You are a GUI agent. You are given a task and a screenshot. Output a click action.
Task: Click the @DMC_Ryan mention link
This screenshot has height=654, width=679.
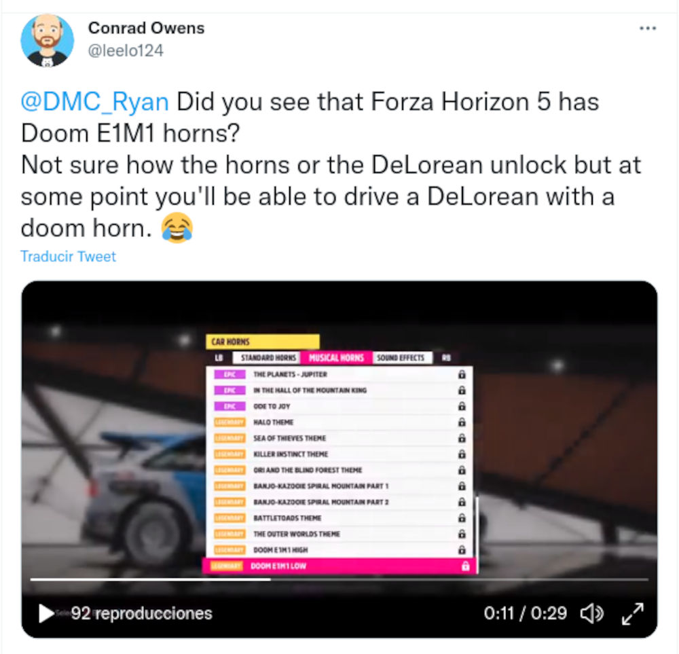point(95,103)
